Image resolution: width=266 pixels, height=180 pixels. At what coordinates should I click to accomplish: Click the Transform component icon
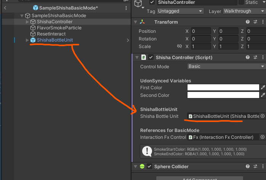point(142,22)
